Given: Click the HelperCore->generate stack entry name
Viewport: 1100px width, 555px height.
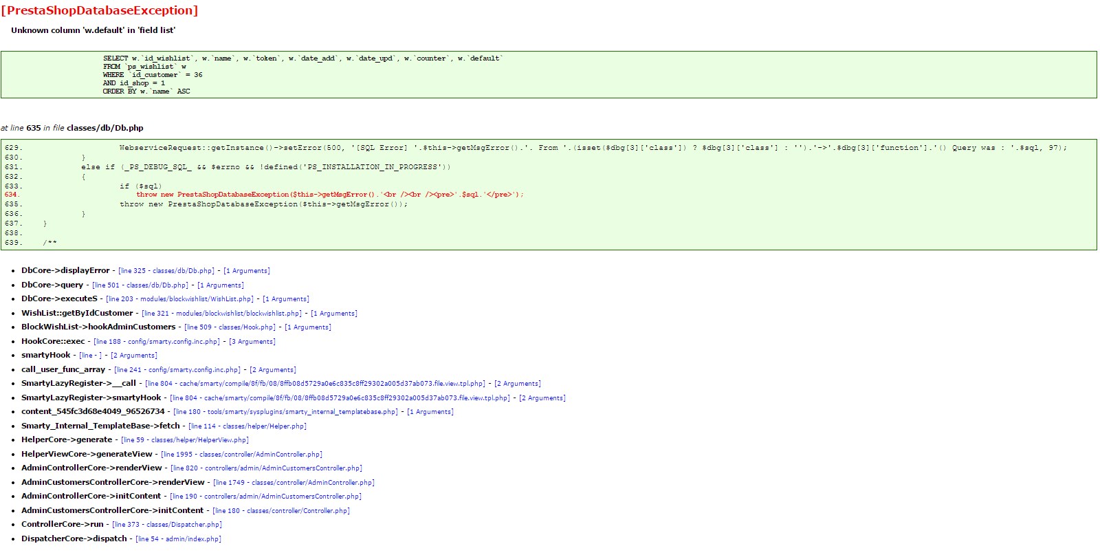Looking at the screenshot, I should (x=67, y=440).
